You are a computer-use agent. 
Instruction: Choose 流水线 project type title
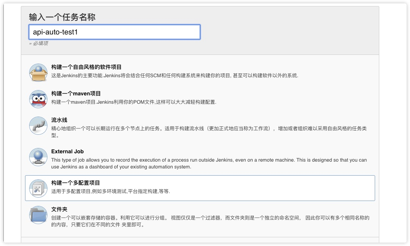[59, 120]
